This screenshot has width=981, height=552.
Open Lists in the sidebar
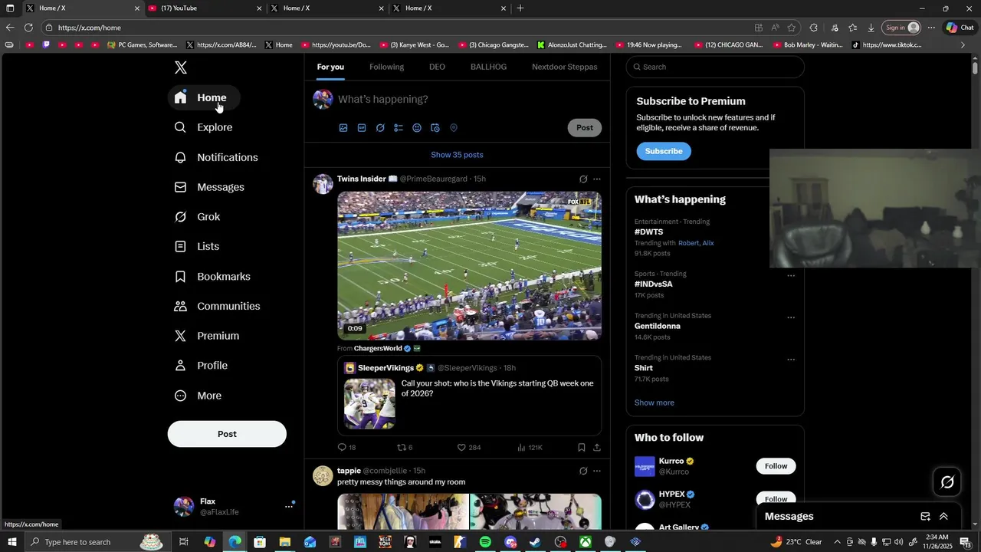pos(197,247)
